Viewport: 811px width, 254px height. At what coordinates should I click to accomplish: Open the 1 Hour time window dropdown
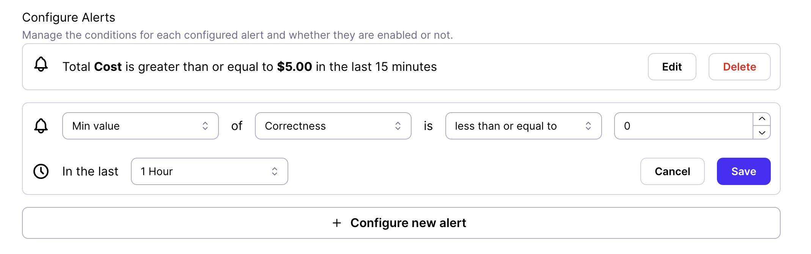click(x=209, y=171)
